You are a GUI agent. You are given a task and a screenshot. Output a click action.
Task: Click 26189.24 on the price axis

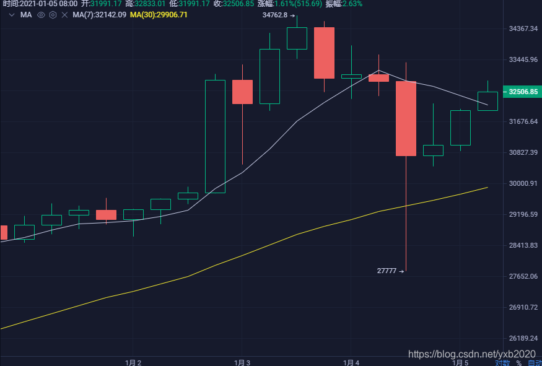tap(523, 338)
